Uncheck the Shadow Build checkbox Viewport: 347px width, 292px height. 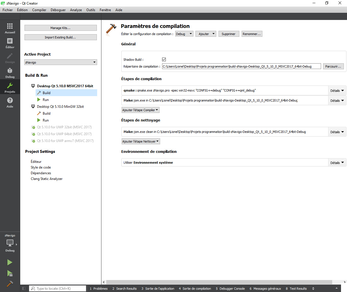tap(164, 60)
